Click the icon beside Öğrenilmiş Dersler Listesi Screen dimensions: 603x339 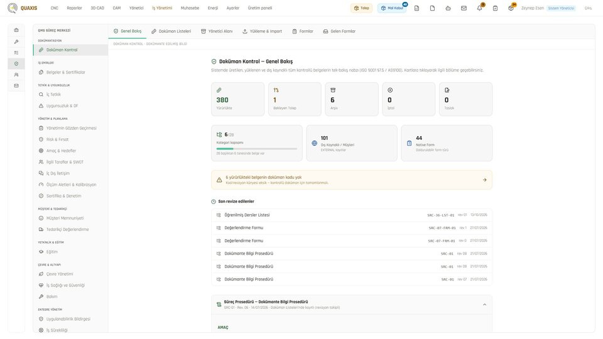[x=219, y=215]
